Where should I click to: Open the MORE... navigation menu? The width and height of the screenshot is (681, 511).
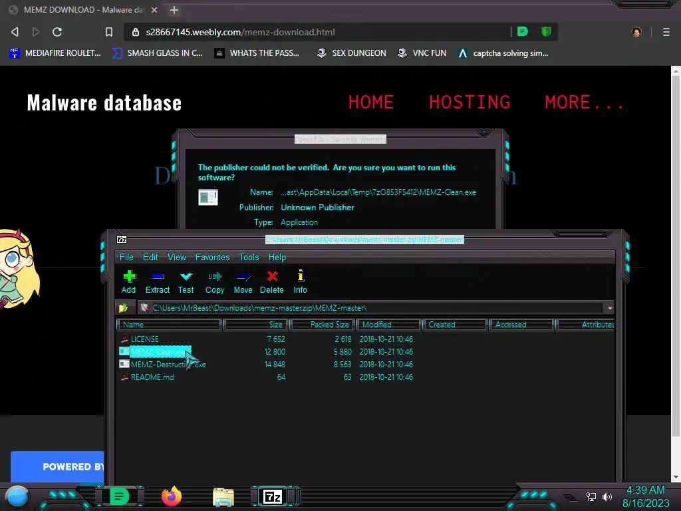click(x=584, y=102)
